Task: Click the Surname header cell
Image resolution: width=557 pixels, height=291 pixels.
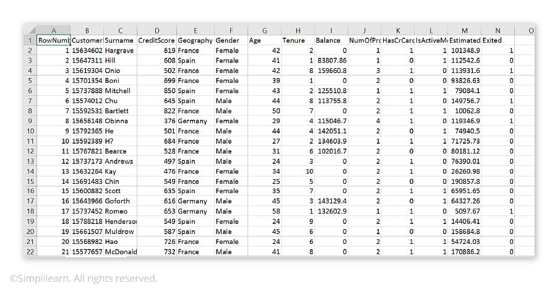Action: coord(119,40)
